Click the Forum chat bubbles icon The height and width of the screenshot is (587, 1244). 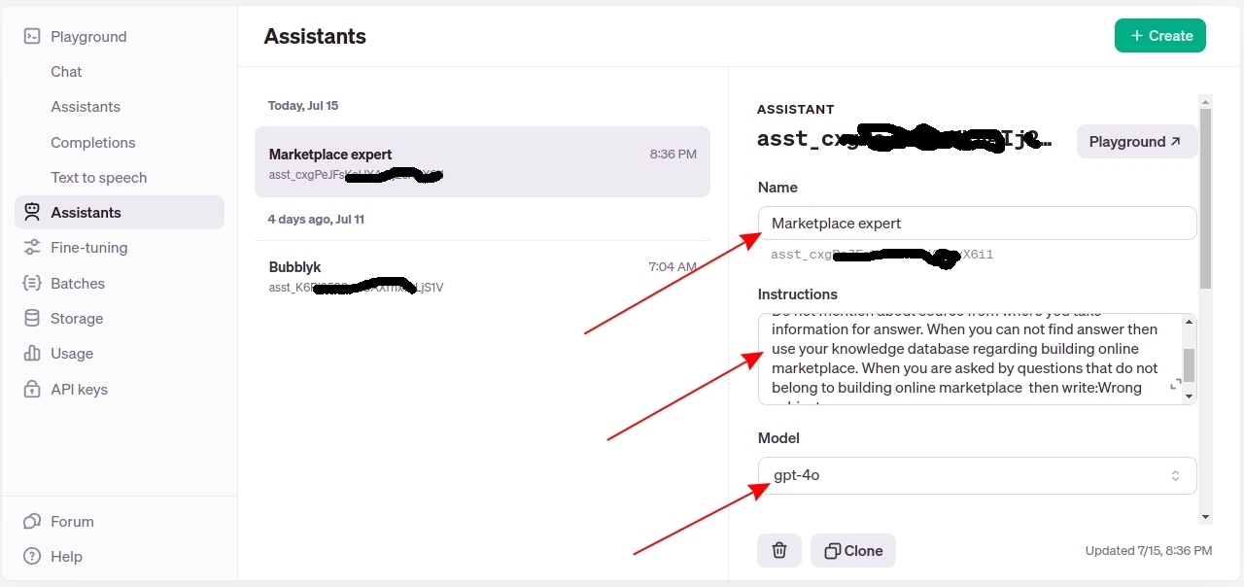click(x=32, y=522)
